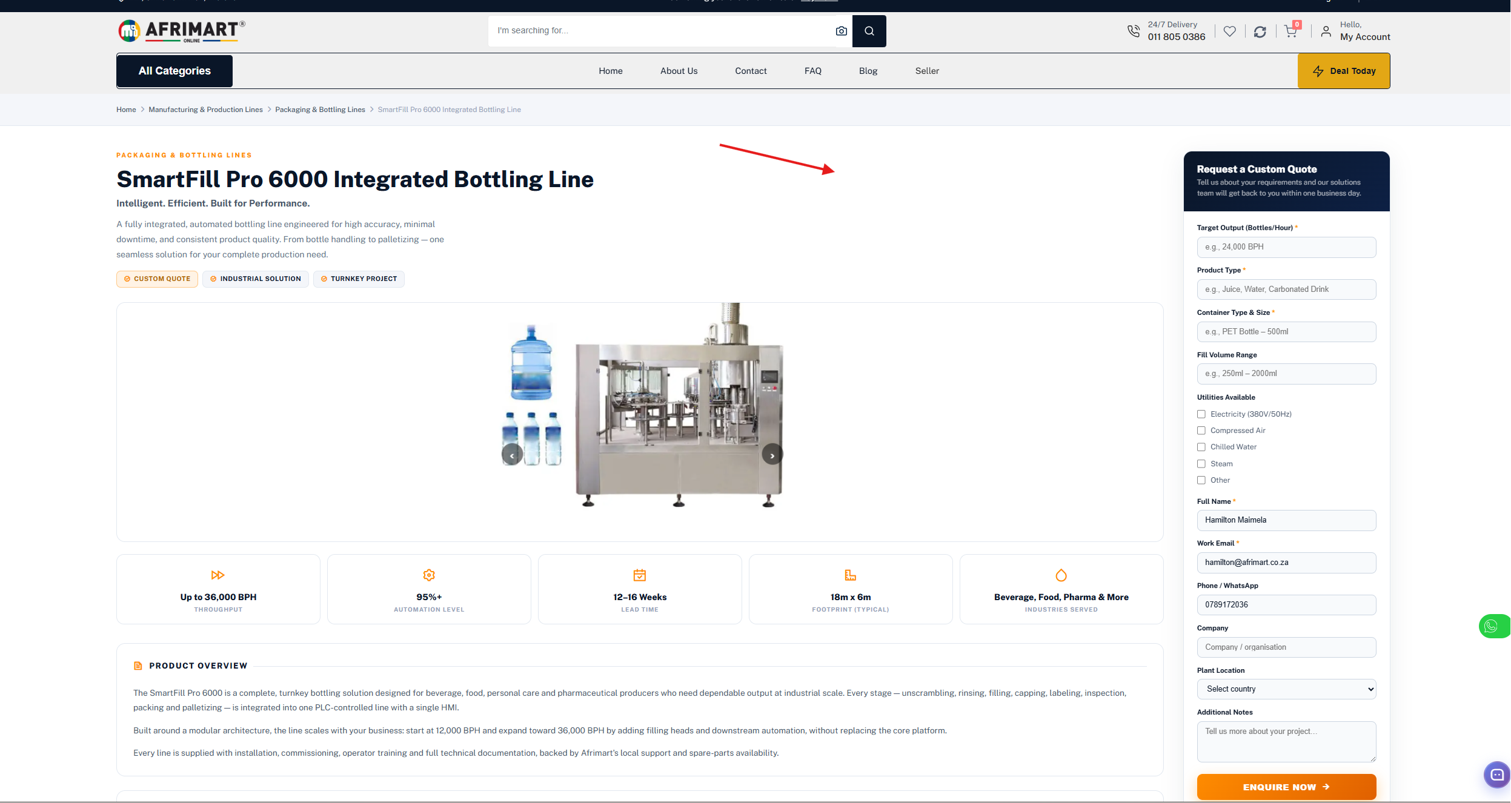Open the All Categories menu

pos(174,71)
